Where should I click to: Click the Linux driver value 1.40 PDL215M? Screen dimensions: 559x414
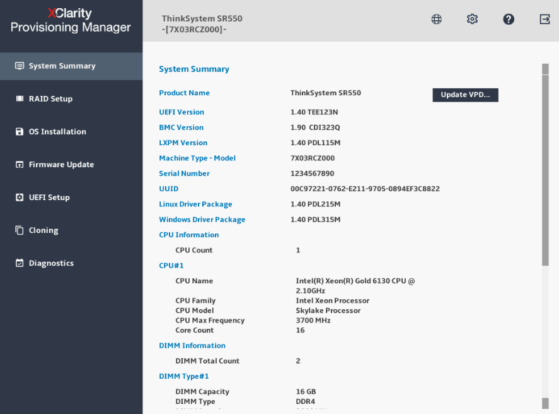tap(316, 204)
